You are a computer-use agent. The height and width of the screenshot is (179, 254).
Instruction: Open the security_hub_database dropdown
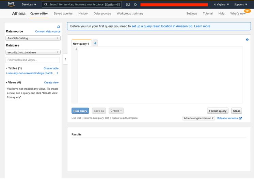click(33, 52)
